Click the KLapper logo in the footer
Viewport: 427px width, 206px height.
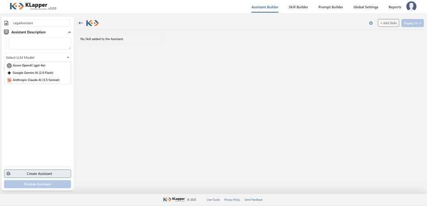174,199
